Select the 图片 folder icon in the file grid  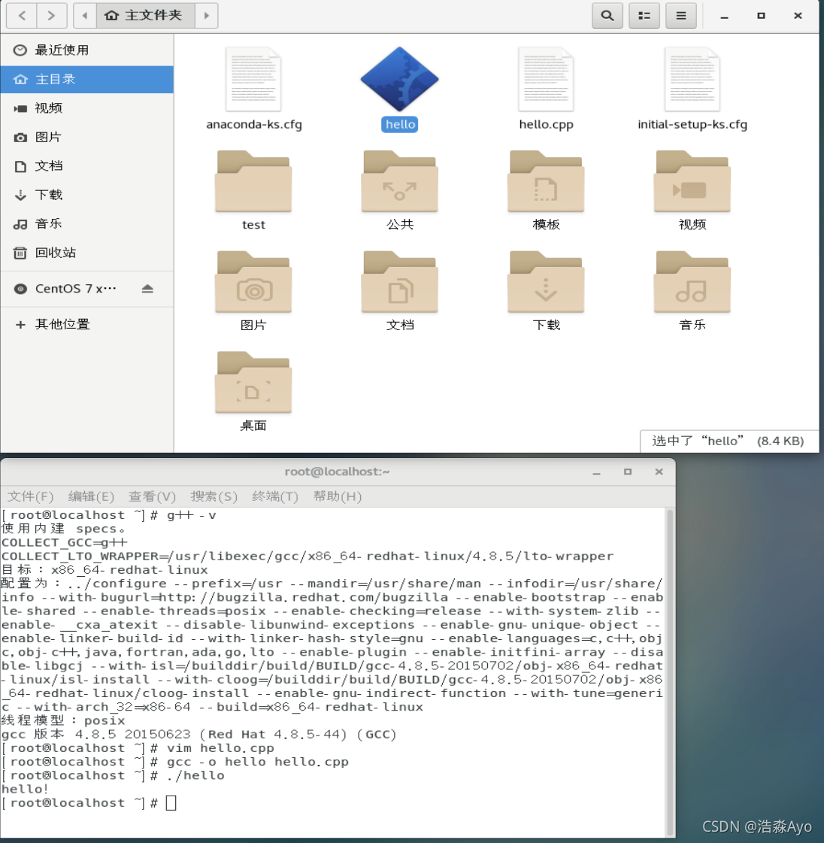[253, 282]
